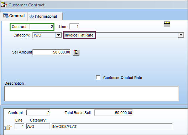Click the Category: label near the top
Image resolution: width=188 pixels, height=135 pixels.
22,35
